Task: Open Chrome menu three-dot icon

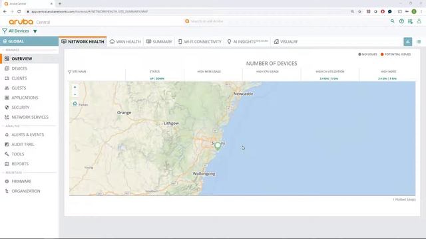Action: pyautogui.click(x=421, y=12)
